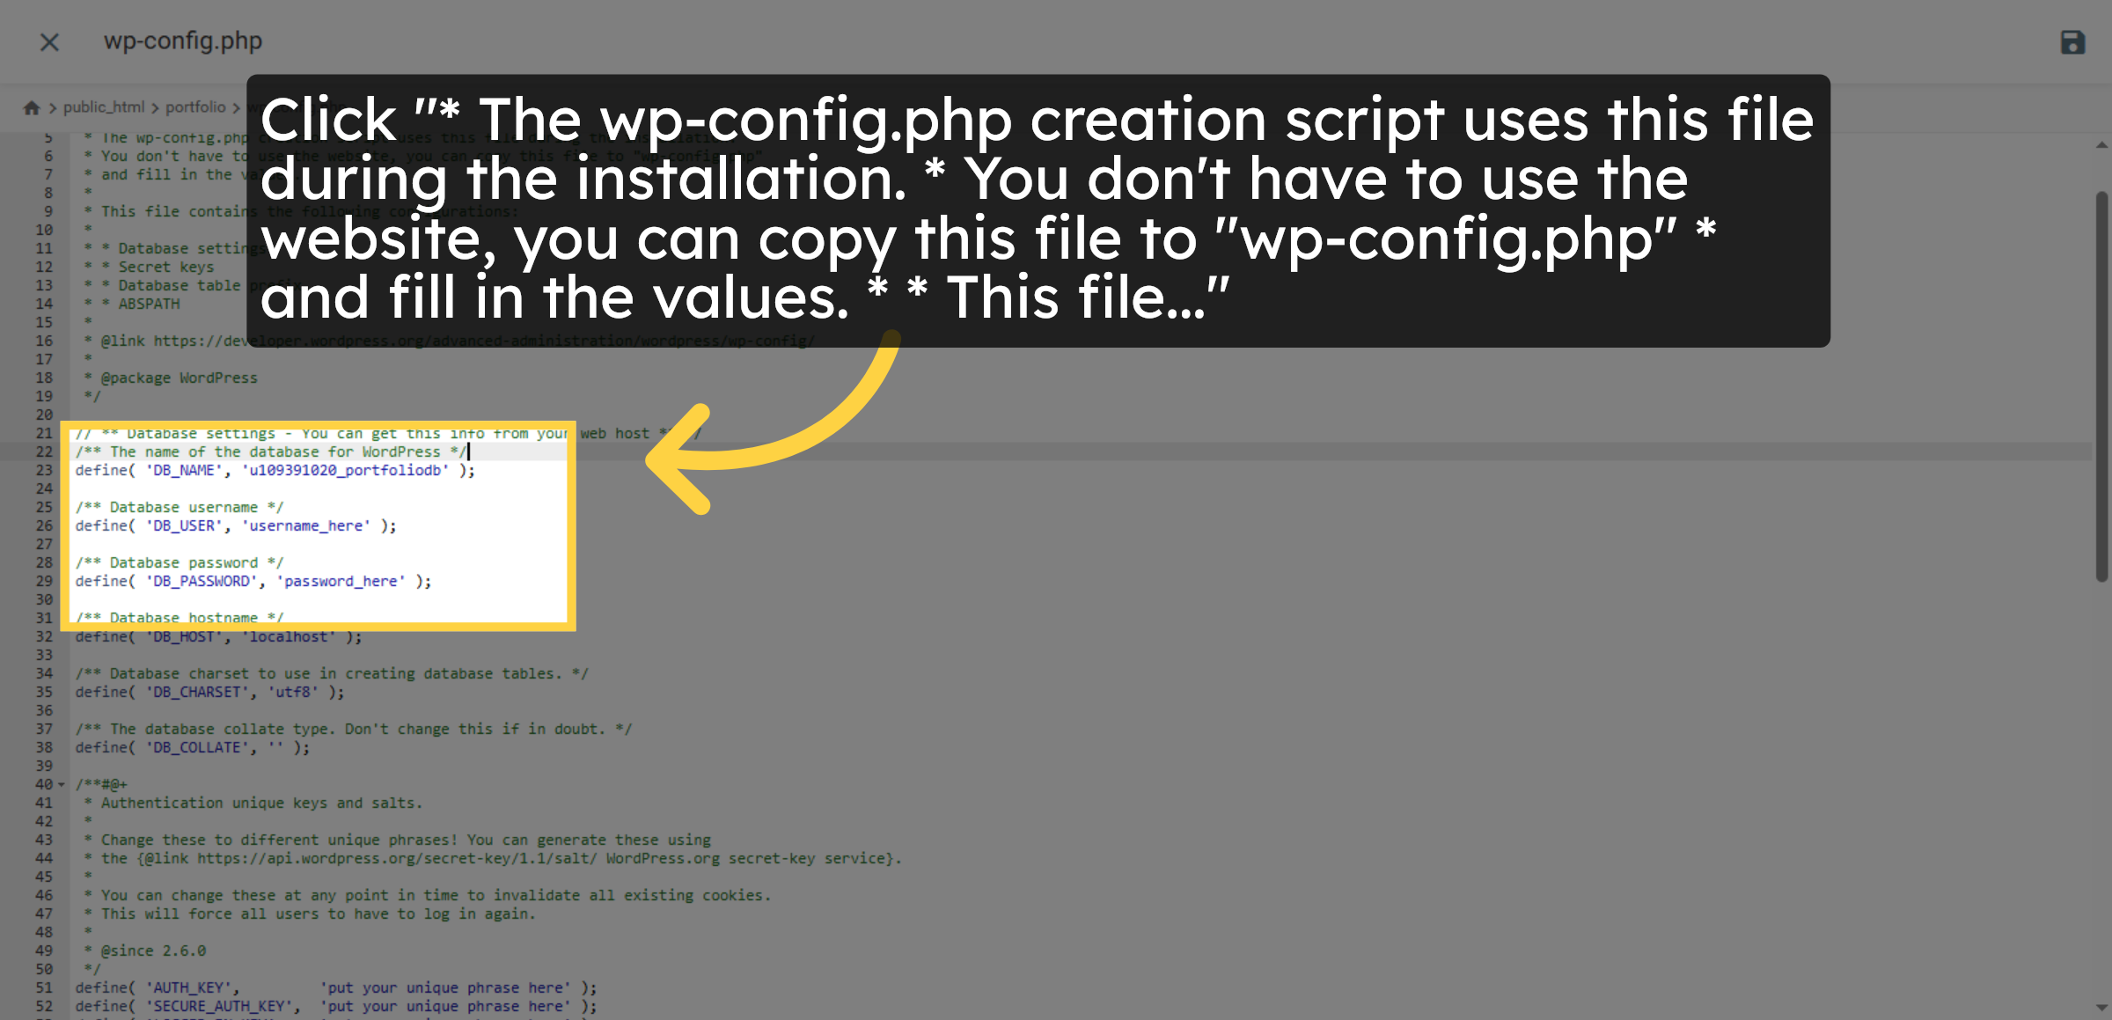Screen dimensions: 2112x1020
Task: Click the X to close the editor
Action: coord(50,41)
